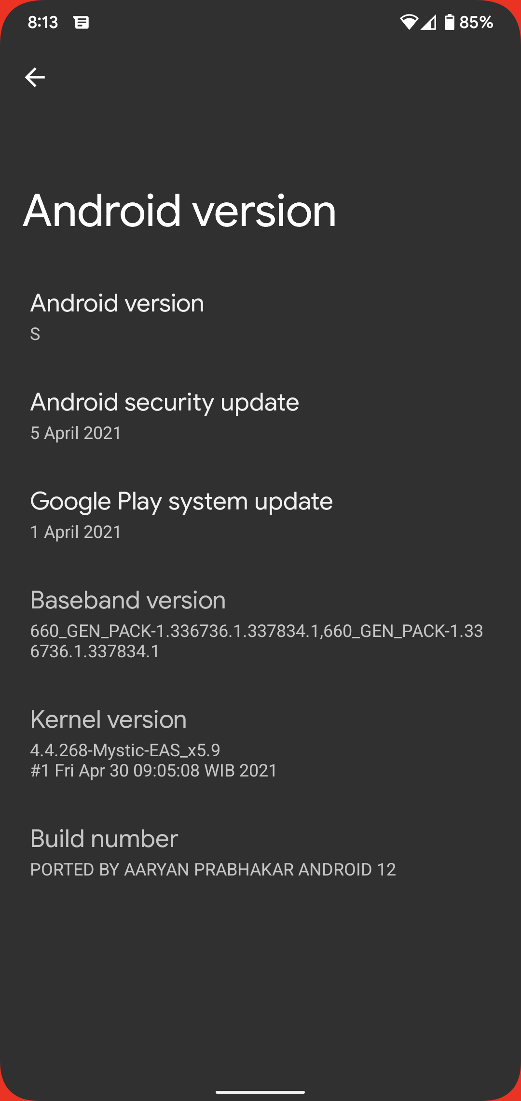Select Google Play system update
Screen dimensions: 521x1101
tap(260, 515)
